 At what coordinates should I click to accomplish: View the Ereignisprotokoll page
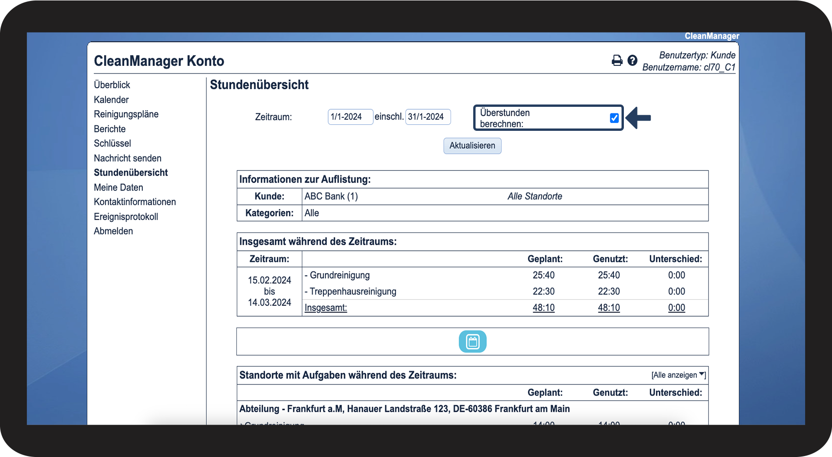(126, 216)
